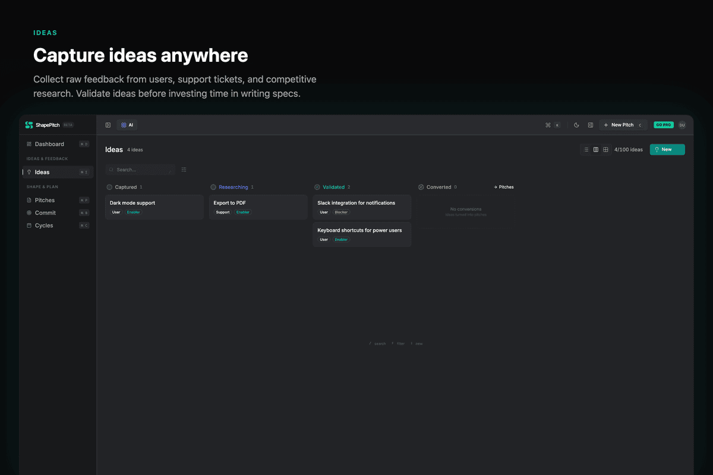The image size is (713, 475).
Task: Switch to board column view
Action: [596, 150]
